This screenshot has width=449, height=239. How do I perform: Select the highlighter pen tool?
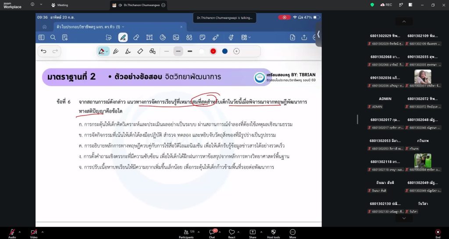point(128,51)
